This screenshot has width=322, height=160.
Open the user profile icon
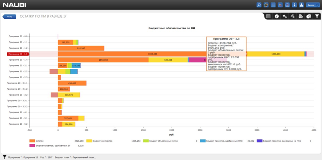301,5
